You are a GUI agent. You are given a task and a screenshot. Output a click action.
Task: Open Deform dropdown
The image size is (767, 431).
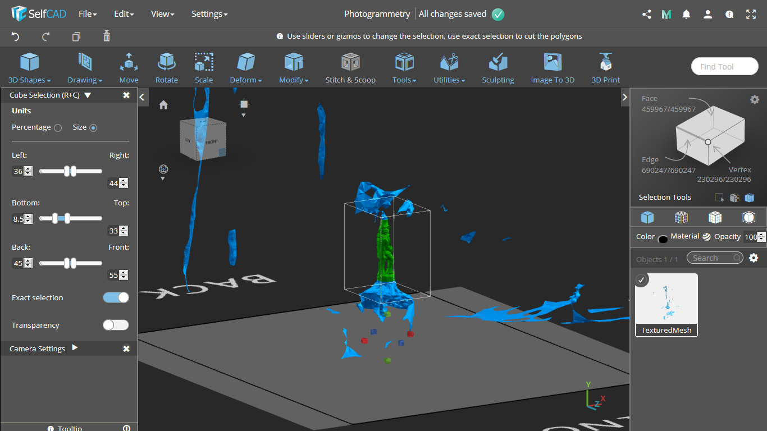coord(246,68)
